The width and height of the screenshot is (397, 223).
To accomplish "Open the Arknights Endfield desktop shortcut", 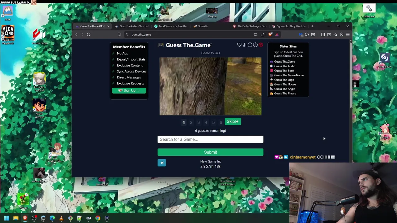I will point(39,82).
